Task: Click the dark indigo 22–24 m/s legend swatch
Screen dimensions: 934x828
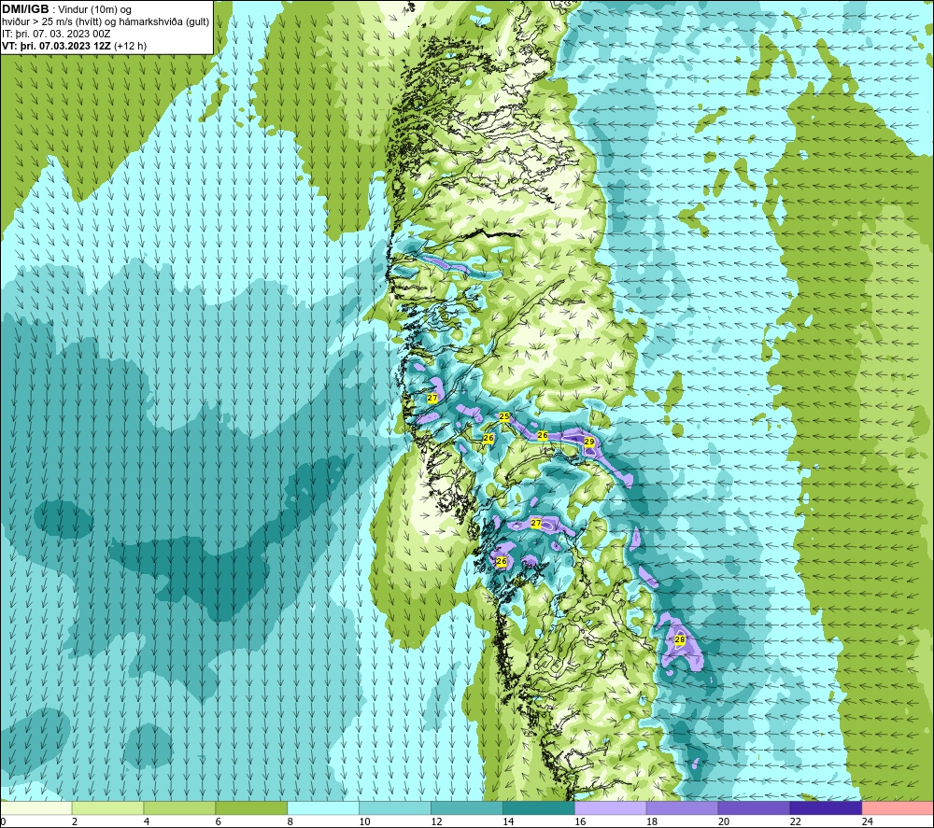Action: pos(826,807)
